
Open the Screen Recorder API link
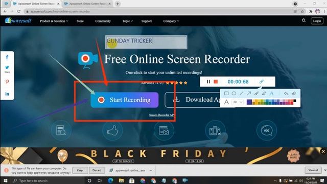click(x=161, y=115)
